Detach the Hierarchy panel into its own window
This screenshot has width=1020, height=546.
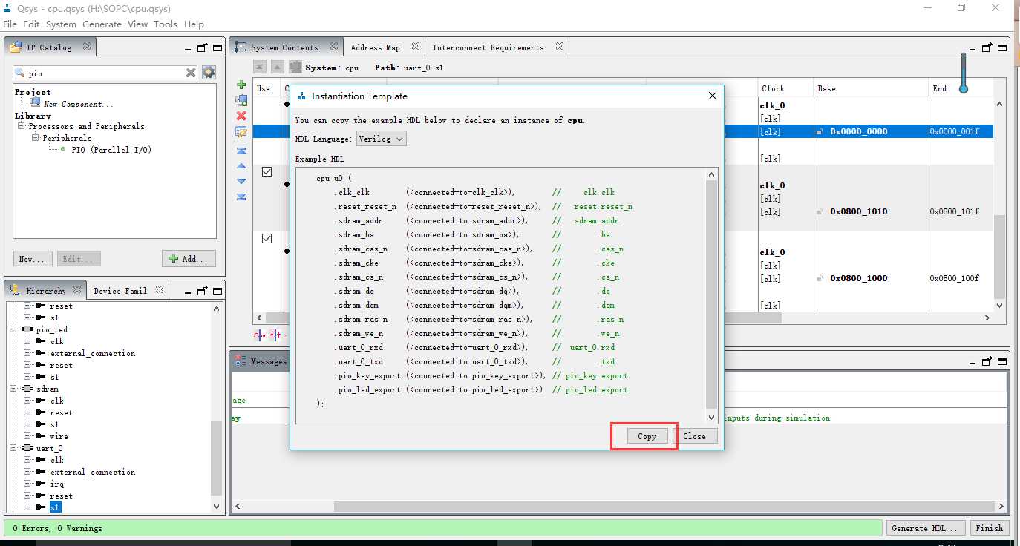pyautogui.click(x=202, y=291)
